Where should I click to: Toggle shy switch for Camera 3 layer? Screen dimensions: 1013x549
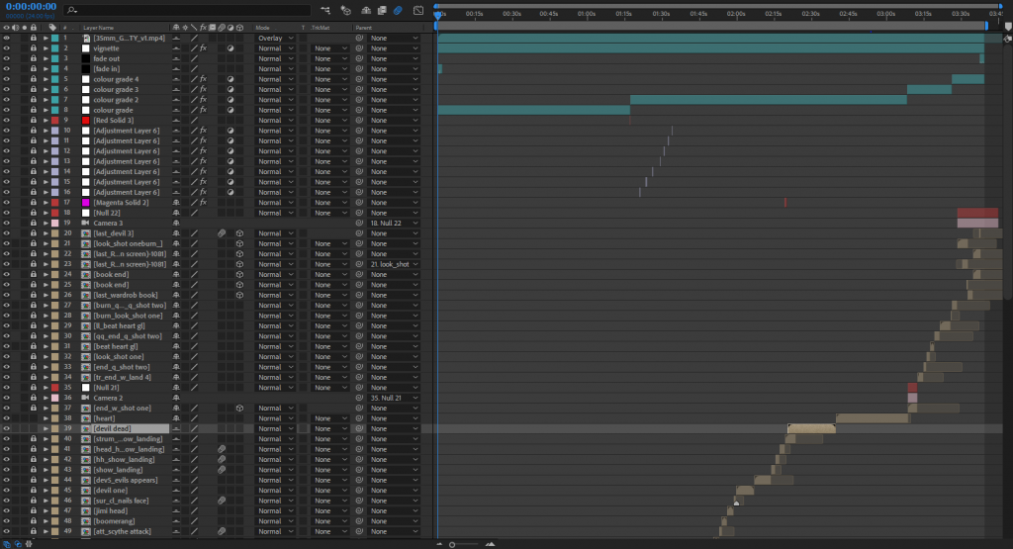176,223
